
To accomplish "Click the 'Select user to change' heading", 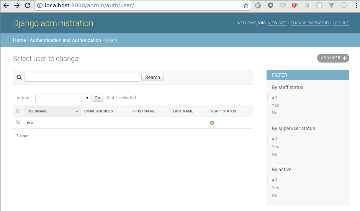I will (46, 59).
